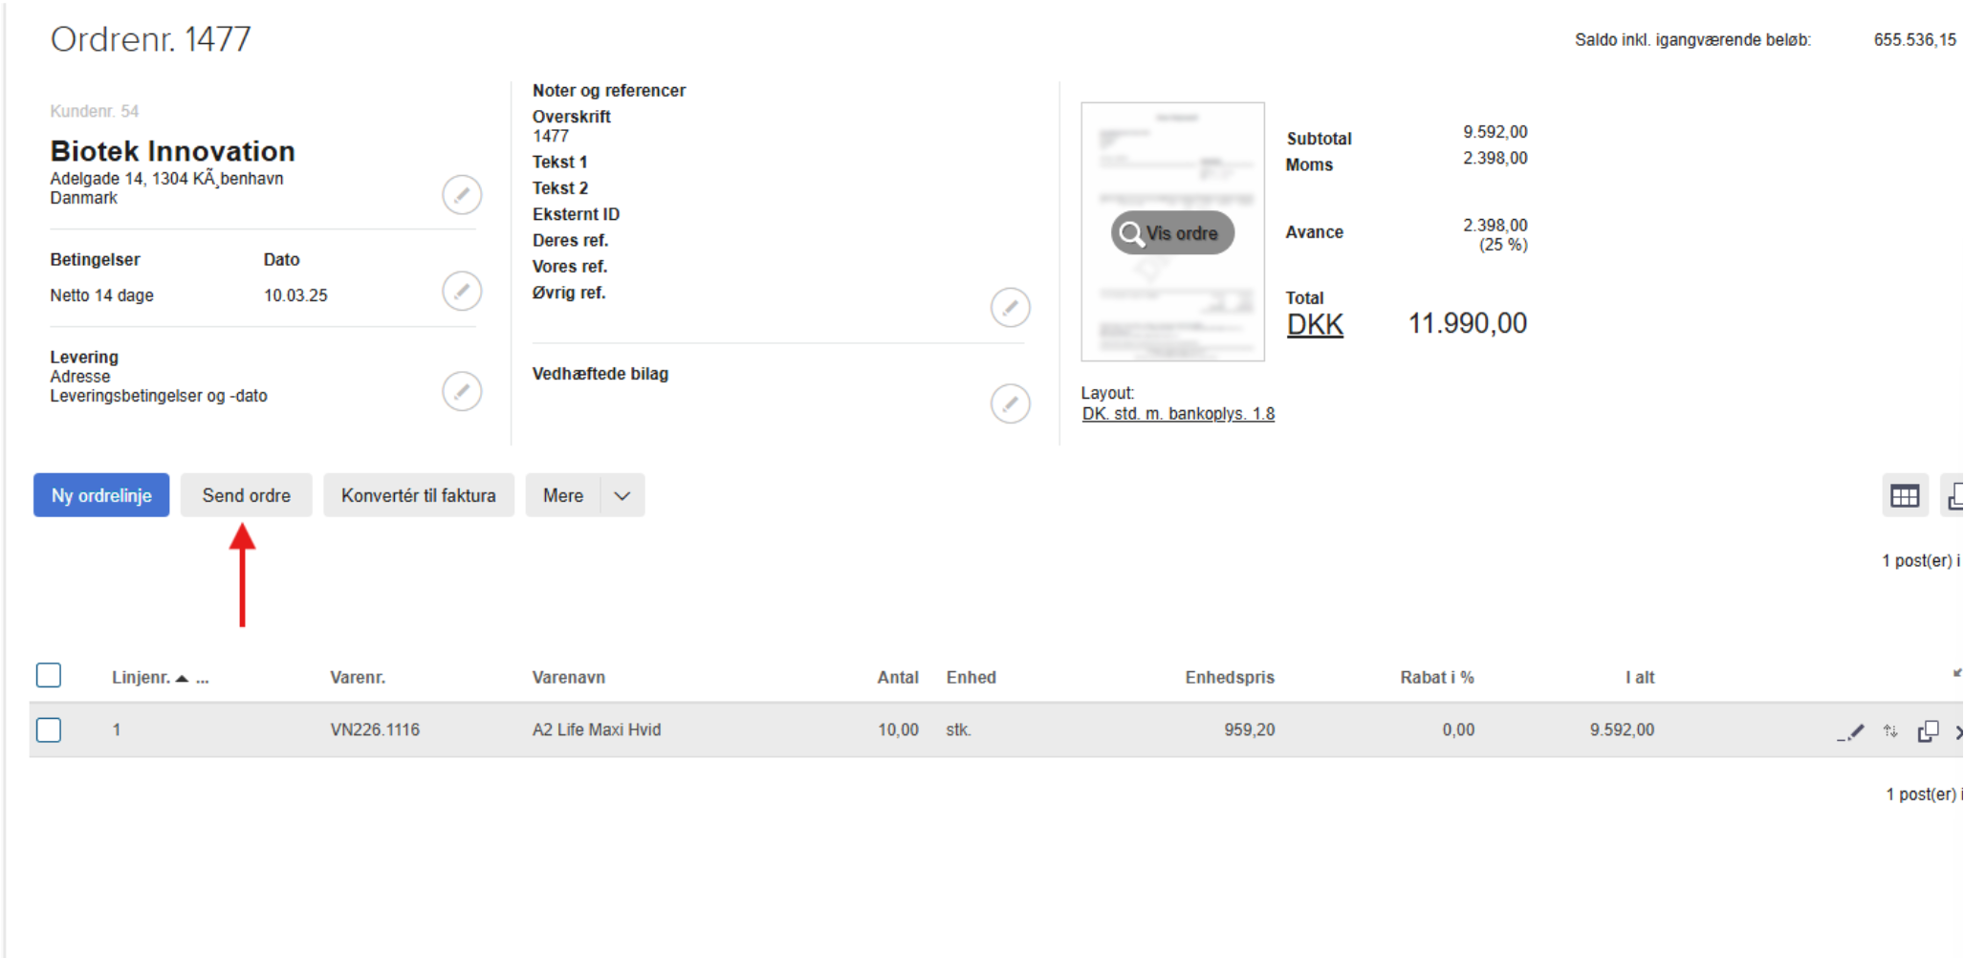Edit the Levering delivery details
1964x958 pixels.
462,391
